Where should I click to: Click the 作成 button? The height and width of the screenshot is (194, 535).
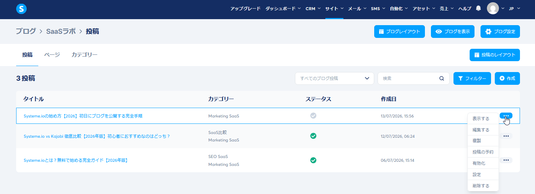[x=507, y=78]
